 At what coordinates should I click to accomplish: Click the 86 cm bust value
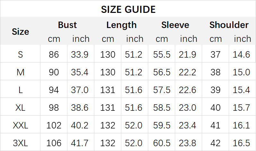(x=54, y=55)
